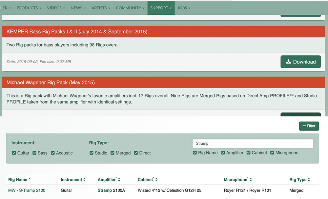Uncheck the Cabinet search checkbox

pos(249,153)
